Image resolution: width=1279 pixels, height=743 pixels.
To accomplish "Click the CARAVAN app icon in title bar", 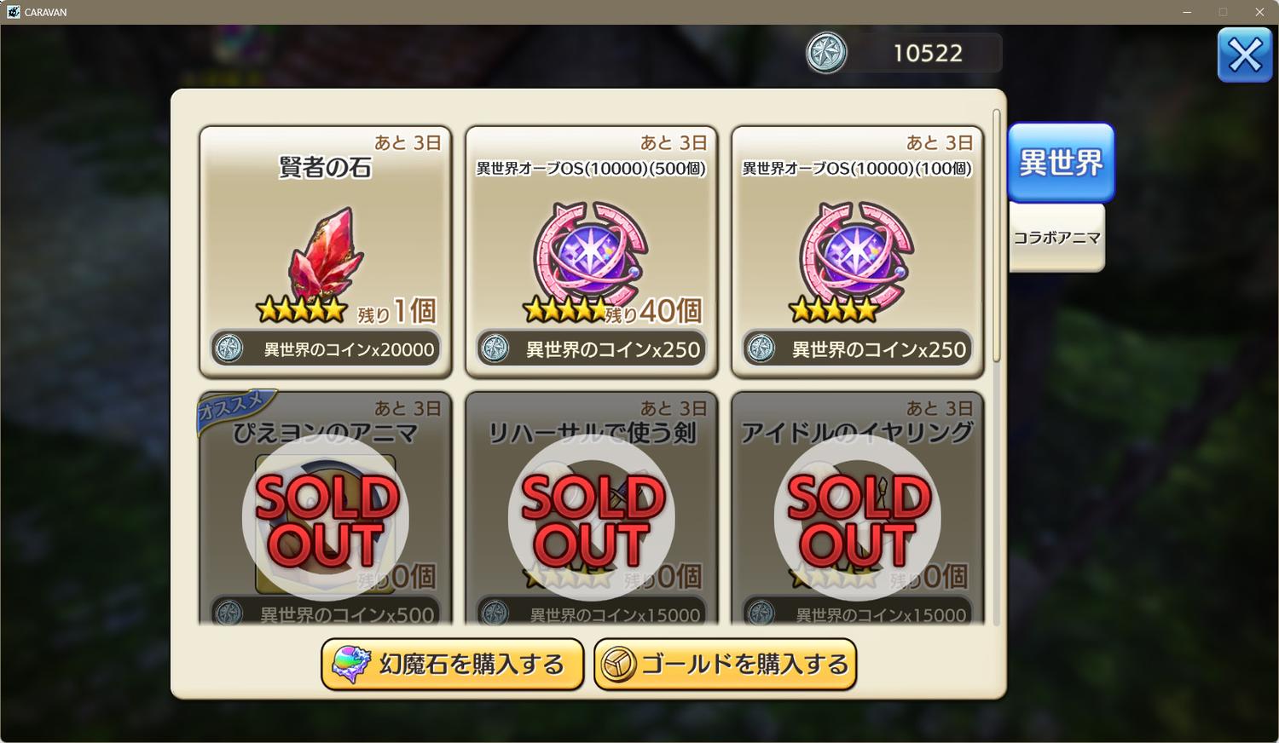I will point(13,12).
